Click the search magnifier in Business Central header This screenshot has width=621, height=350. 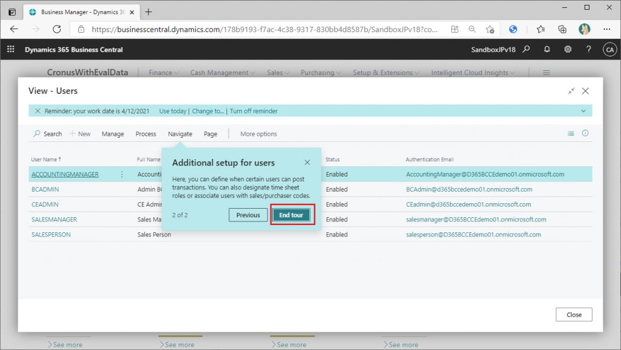(x=526, y=49)
